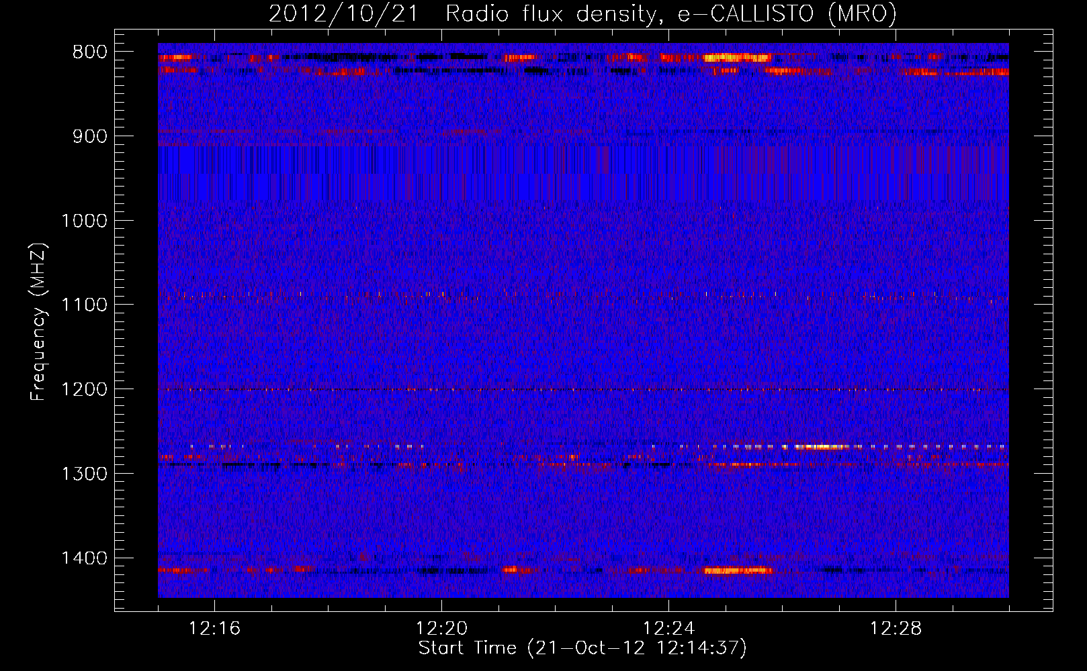The width and height of the screenshot is (1087, 671).
Task: Click the 1400 frequency tick label
Action: pos(84,558)
